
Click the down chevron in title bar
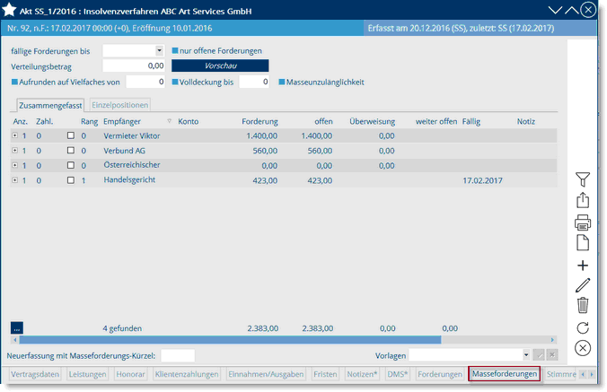tap(555, 11)
